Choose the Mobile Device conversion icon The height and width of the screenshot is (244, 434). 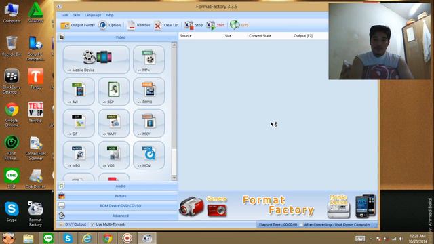point(96,60)
